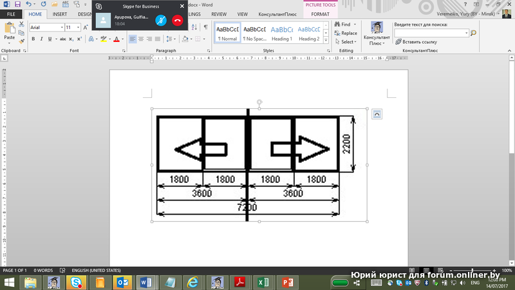Open the REVIEW ribbon tab

click(219, 14)
